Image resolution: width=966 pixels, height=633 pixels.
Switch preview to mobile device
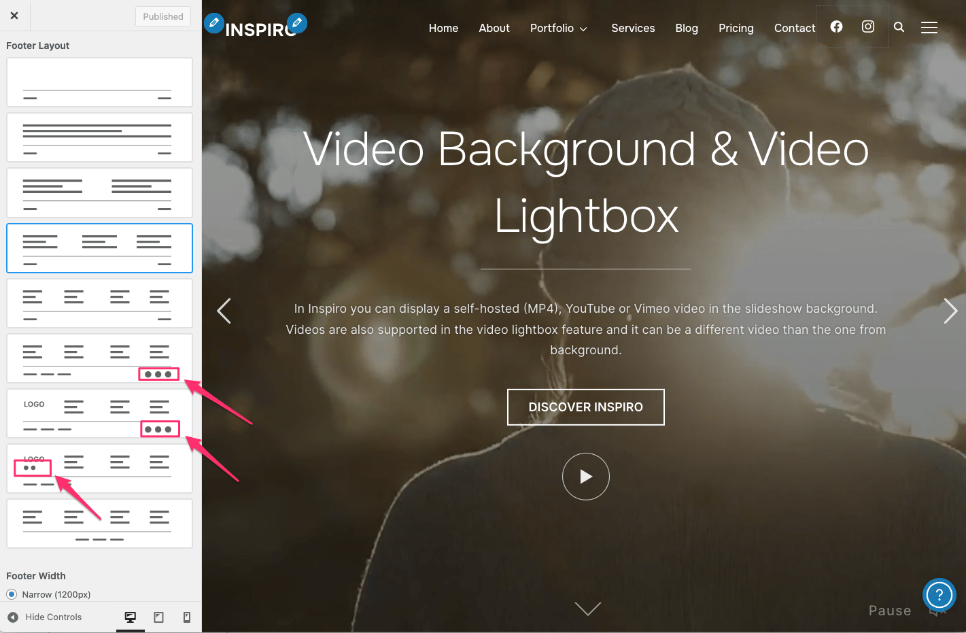pyautogui.click(x=187, y=617)
